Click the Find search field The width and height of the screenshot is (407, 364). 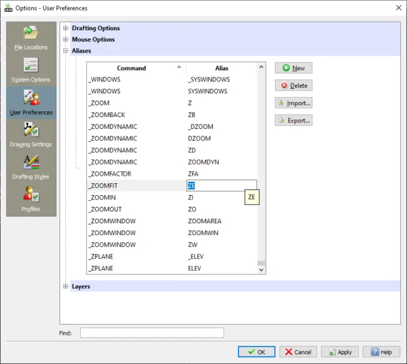click(152, 333)
